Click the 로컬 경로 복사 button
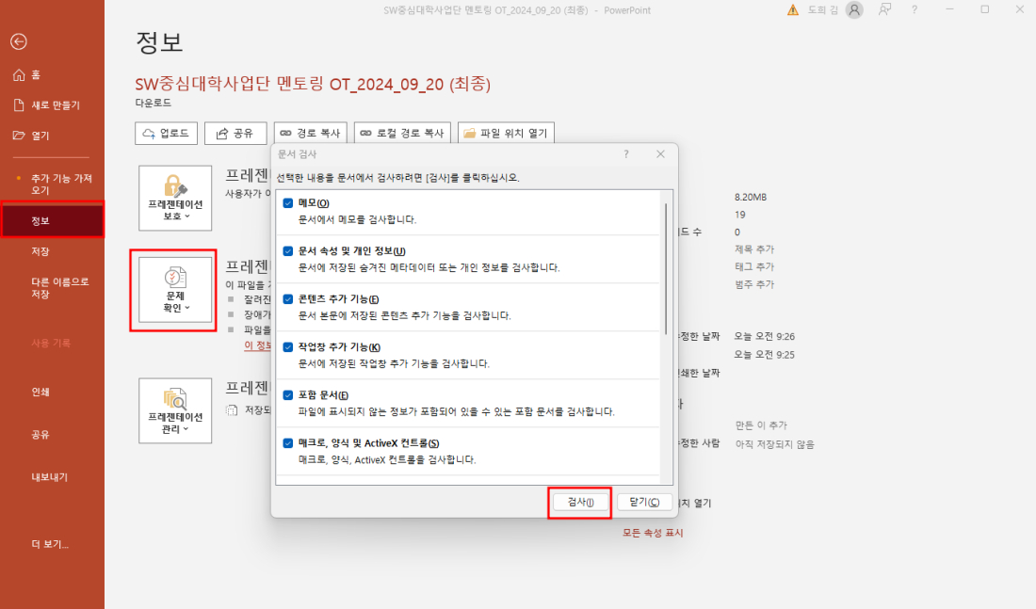1036x609 pixels. (x=402, y=134)
